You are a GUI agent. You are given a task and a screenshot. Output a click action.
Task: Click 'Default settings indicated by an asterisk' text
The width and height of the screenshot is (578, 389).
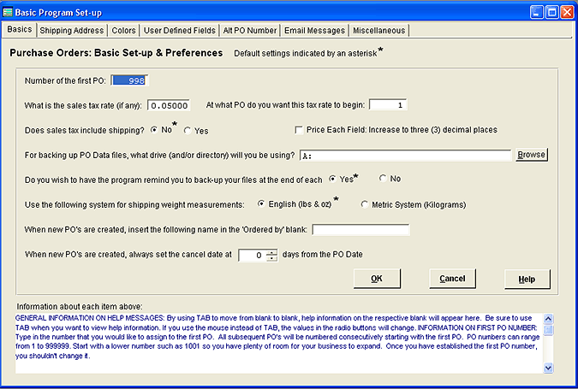pyautogui.click(x=305, y=53)
